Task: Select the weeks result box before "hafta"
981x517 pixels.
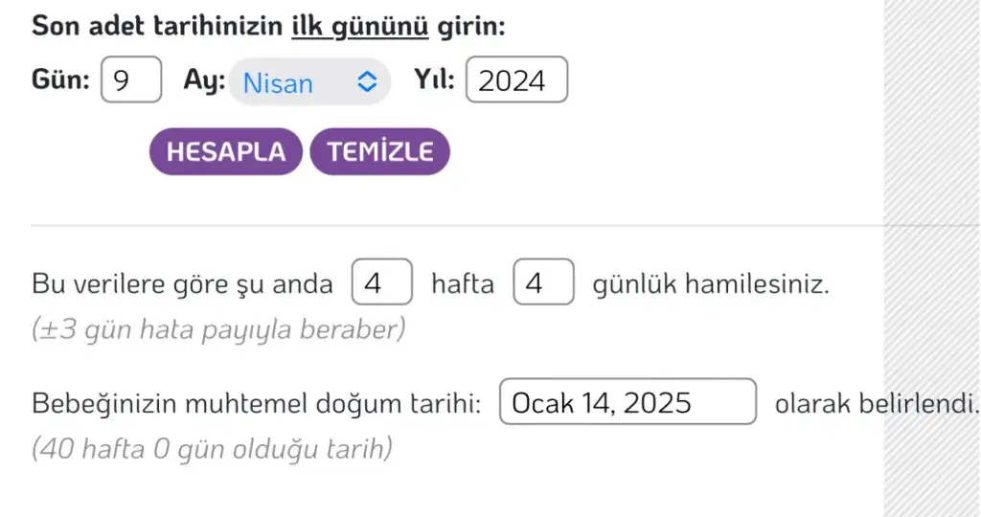Action: click(382, 283)
